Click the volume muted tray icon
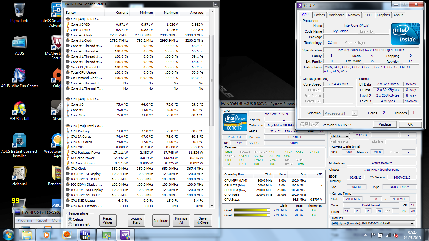 (x=396, y=235)
